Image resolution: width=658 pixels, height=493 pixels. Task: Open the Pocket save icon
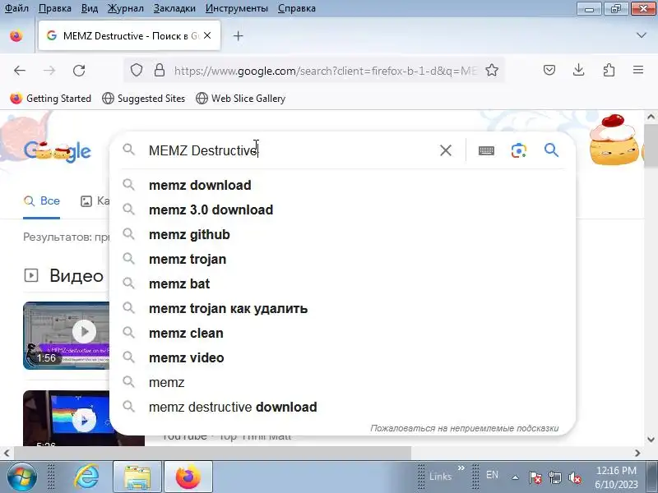549,70
